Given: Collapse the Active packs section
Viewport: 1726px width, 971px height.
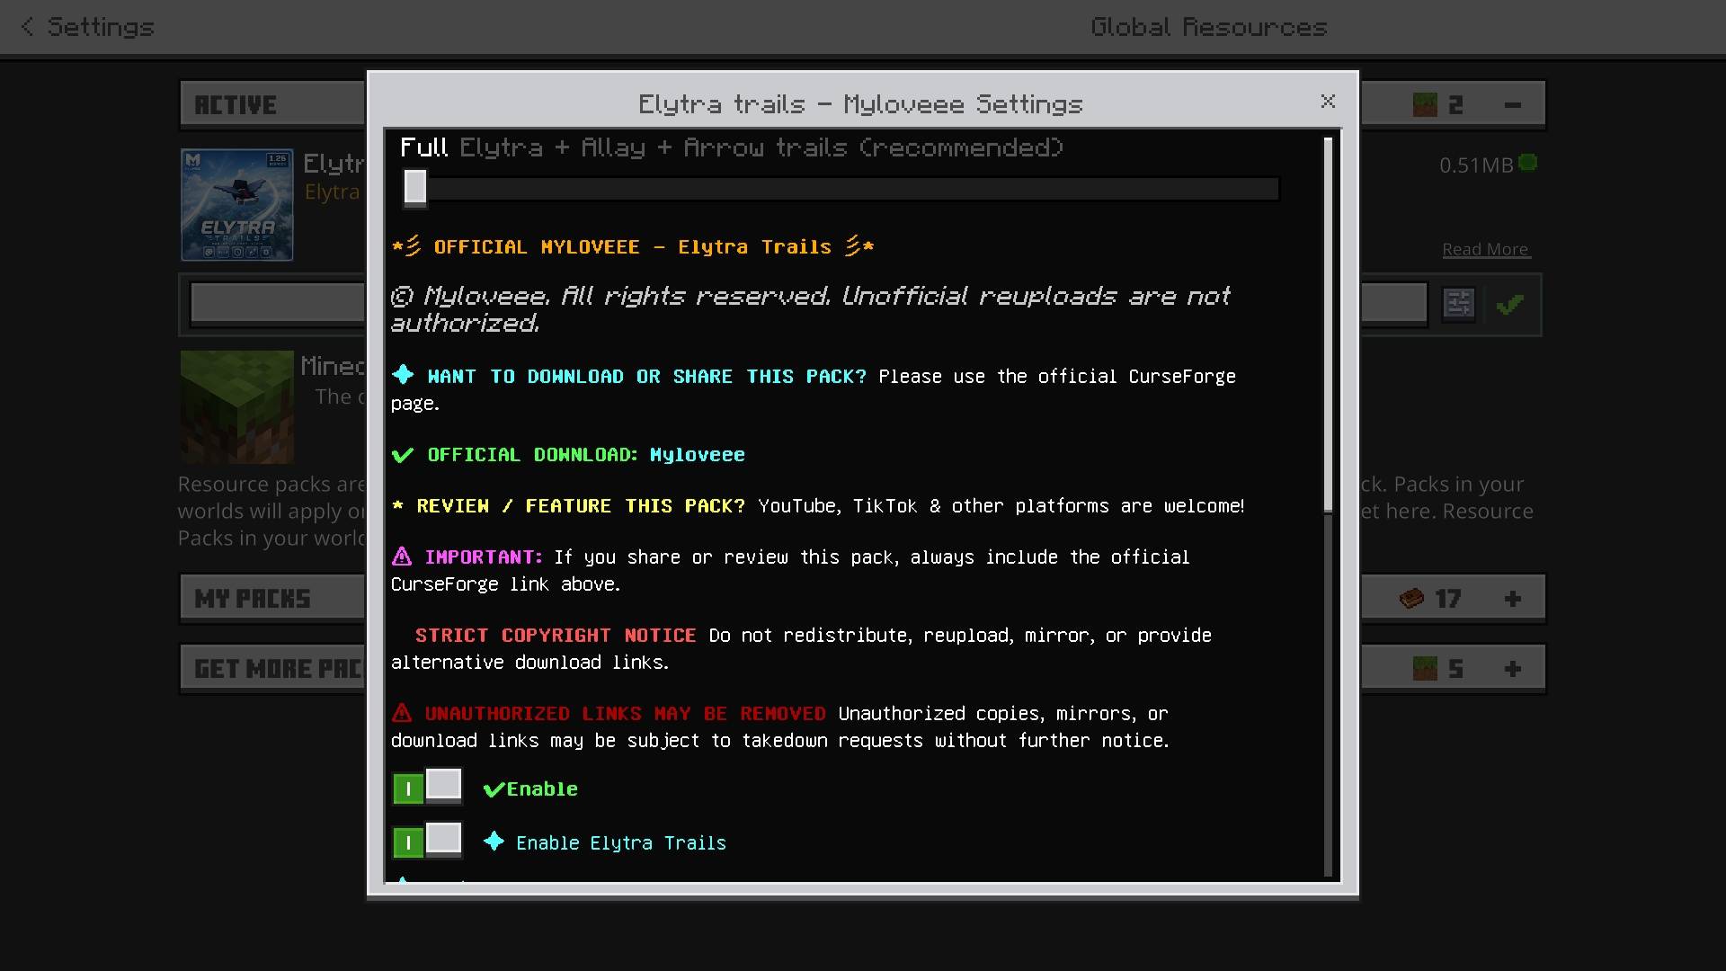Looking at the screenshot, I should (1513, 105).
